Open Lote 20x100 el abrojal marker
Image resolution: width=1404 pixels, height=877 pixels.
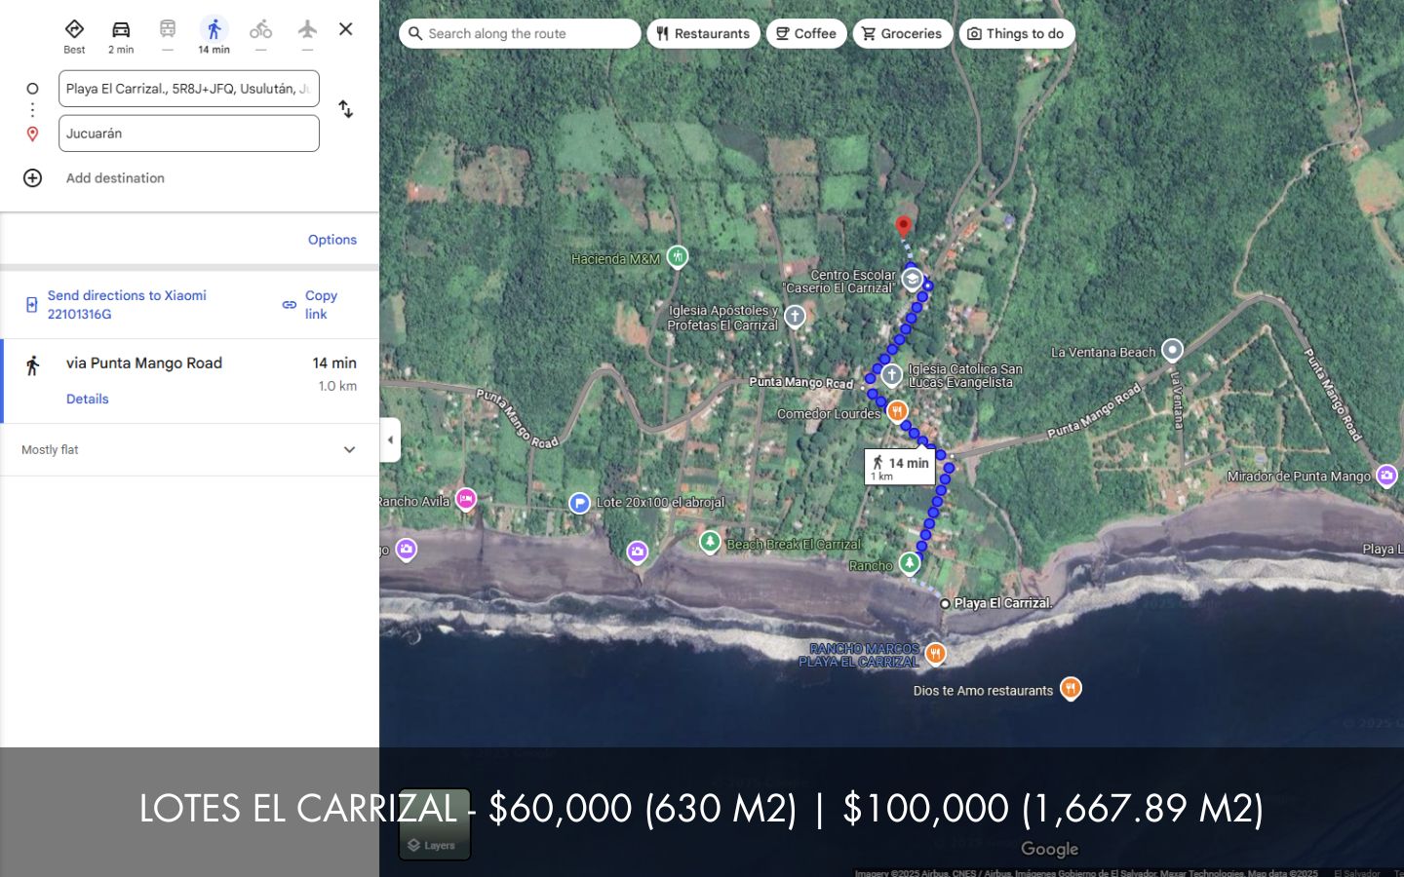(580, 503)
